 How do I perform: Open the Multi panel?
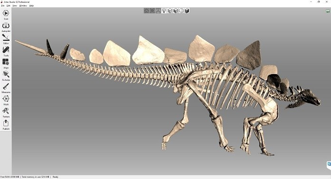6,100
